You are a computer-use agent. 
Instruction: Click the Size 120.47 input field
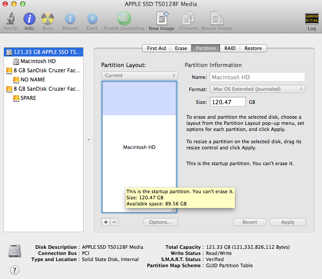(228, 102)
